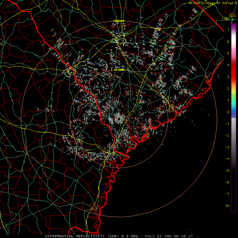
Task: Click the 100 NMI range ring label
Action: (x=119, y=21)
